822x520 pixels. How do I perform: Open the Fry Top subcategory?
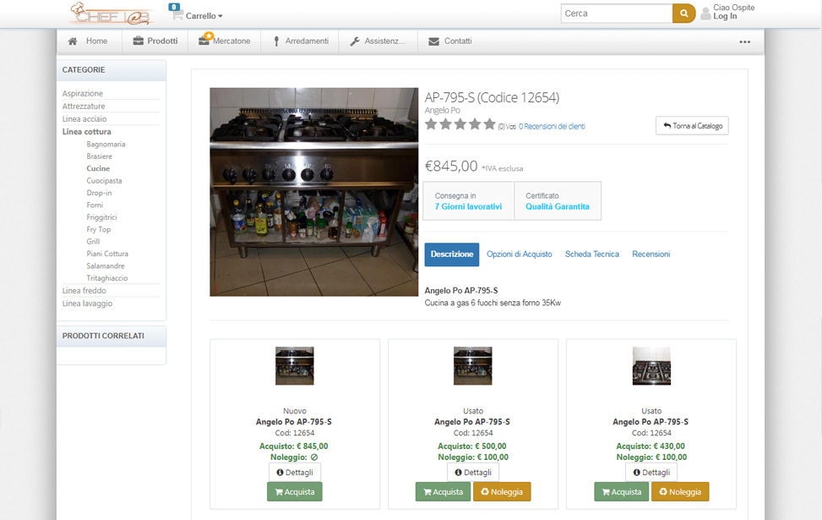pos(99,229)
